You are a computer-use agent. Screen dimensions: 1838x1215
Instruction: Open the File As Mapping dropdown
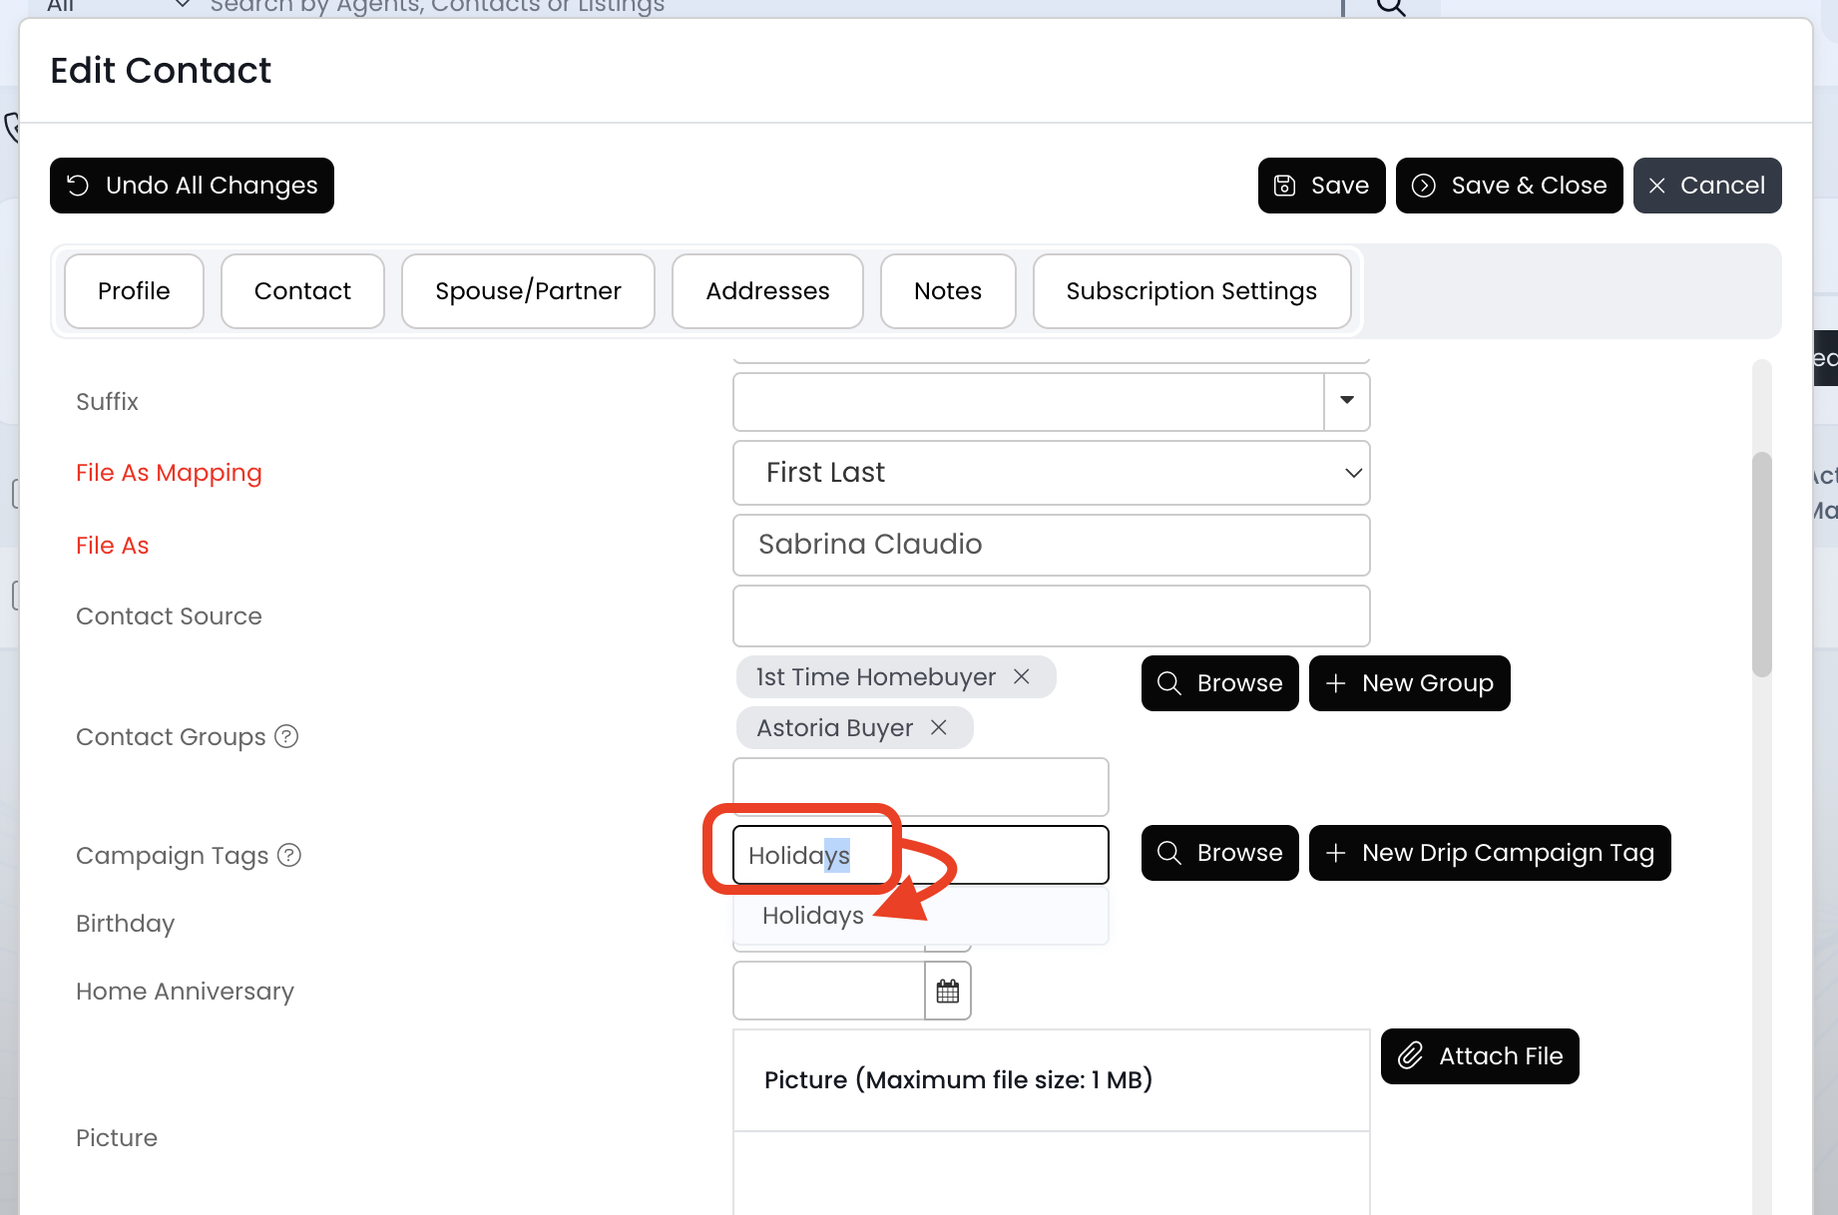pos(1051,473)
